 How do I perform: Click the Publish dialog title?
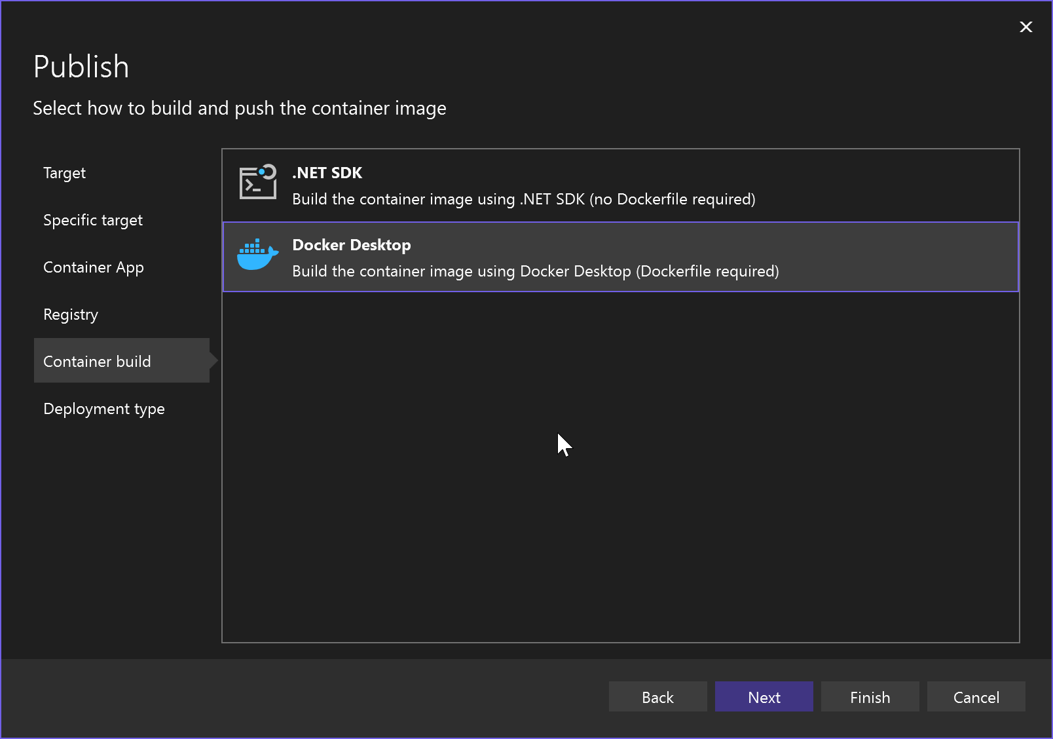pyautogui.click(x=81, y=66)
